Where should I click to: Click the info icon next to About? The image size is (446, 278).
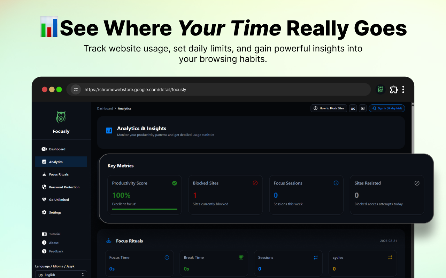click(x=44, y=243)
